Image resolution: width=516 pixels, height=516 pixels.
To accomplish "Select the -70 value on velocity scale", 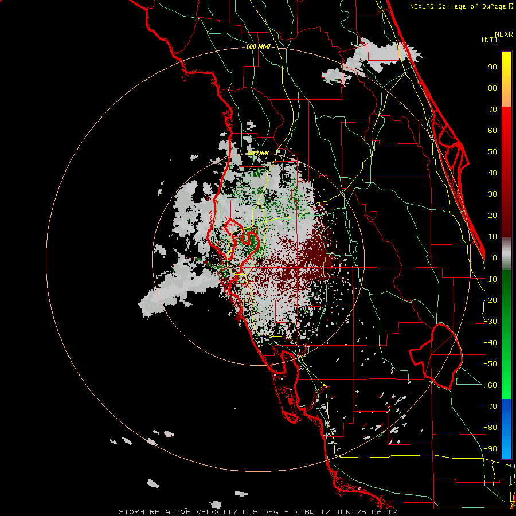I will tap(490, 406).
